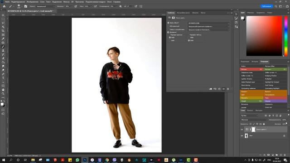This screenshot has width=290, height=163.
Task: Select the Eraser tool
Action: click(x=3, y=58)
